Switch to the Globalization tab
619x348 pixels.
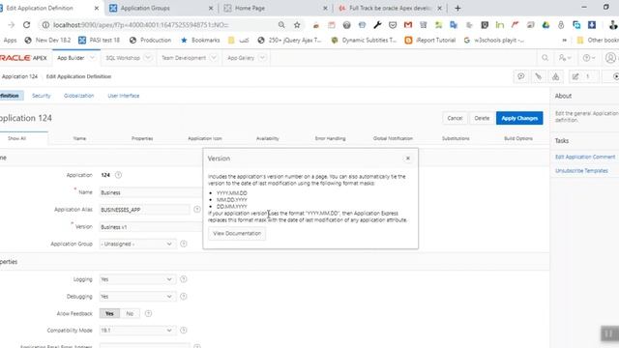click(x=79, y=96)
